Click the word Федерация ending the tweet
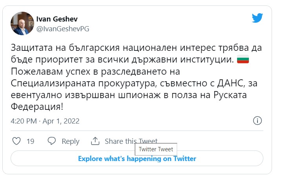The image size is (281, 179). (x=40, y=106)
